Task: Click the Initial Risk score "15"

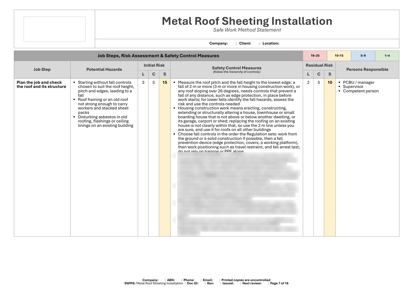Action: click(x=165, y=83)
